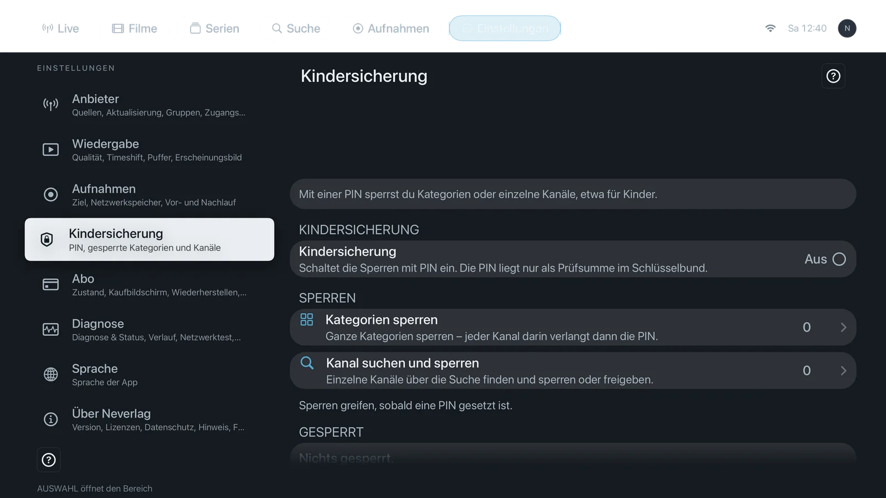
Task: Click the Kanal suchen magnifier icon
Action: coord(307,363)
